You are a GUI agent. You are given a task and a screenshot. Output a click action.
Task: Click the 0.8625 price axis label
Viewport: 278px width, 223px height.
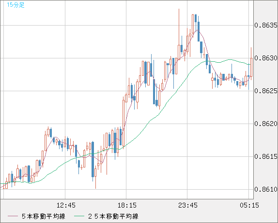(266, 91)
